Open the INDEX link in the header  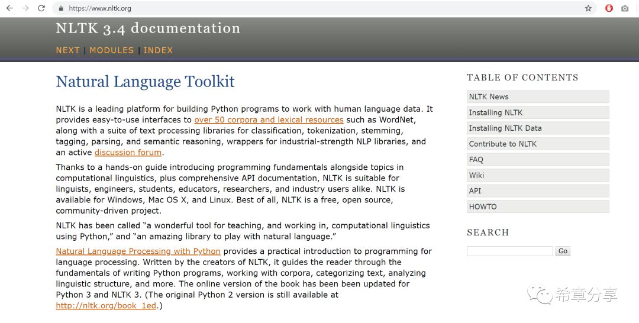click(158, 50)
